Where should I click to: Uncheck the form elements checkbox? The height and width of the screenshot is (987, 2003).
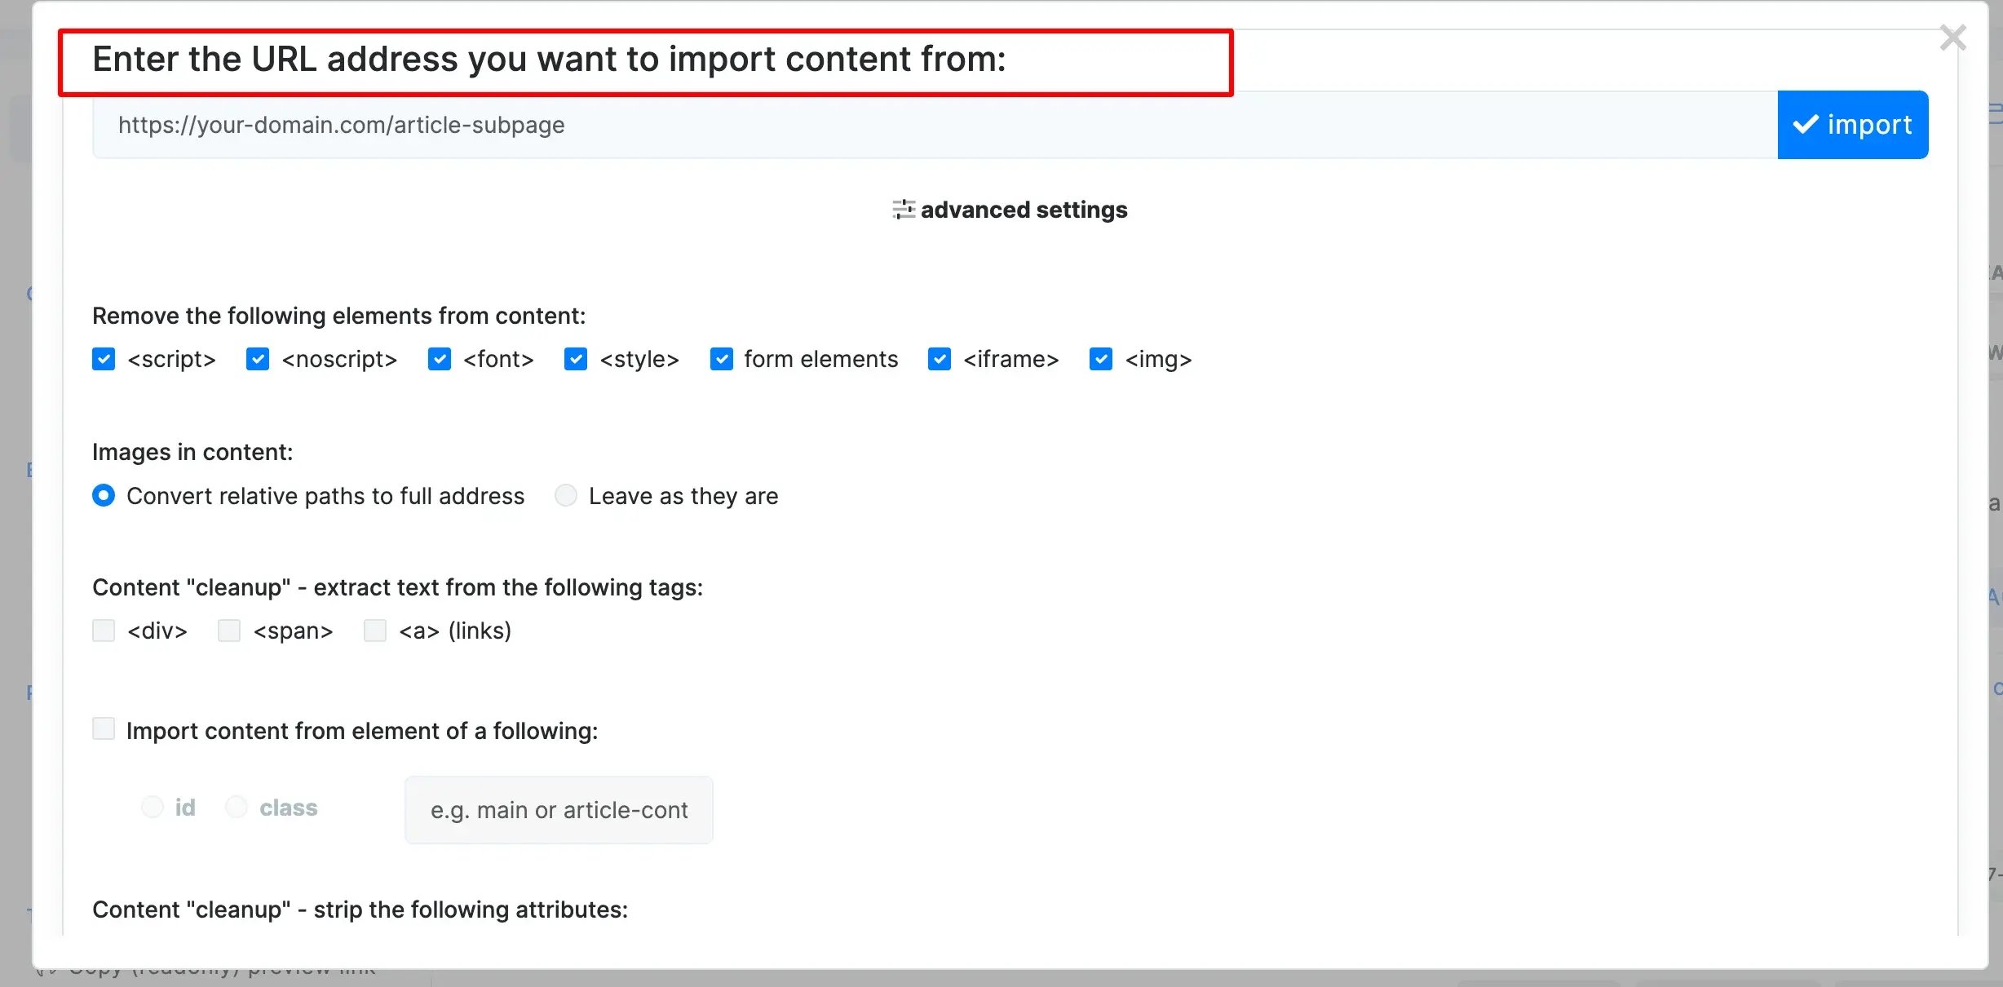click(x=722, y=359)
